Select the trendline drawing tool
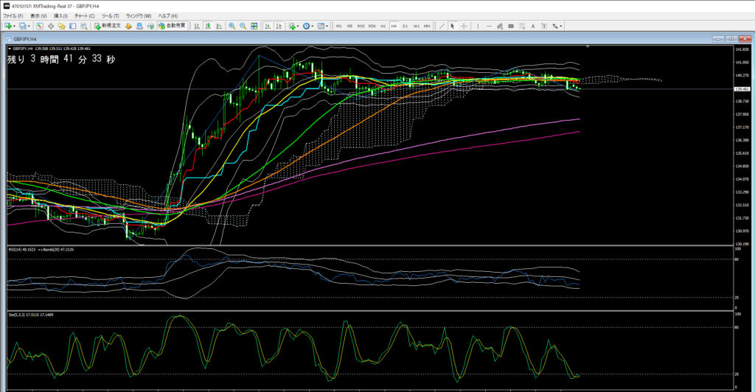Image resolution: width=755 pixels, height=392 pixels. 442,26
